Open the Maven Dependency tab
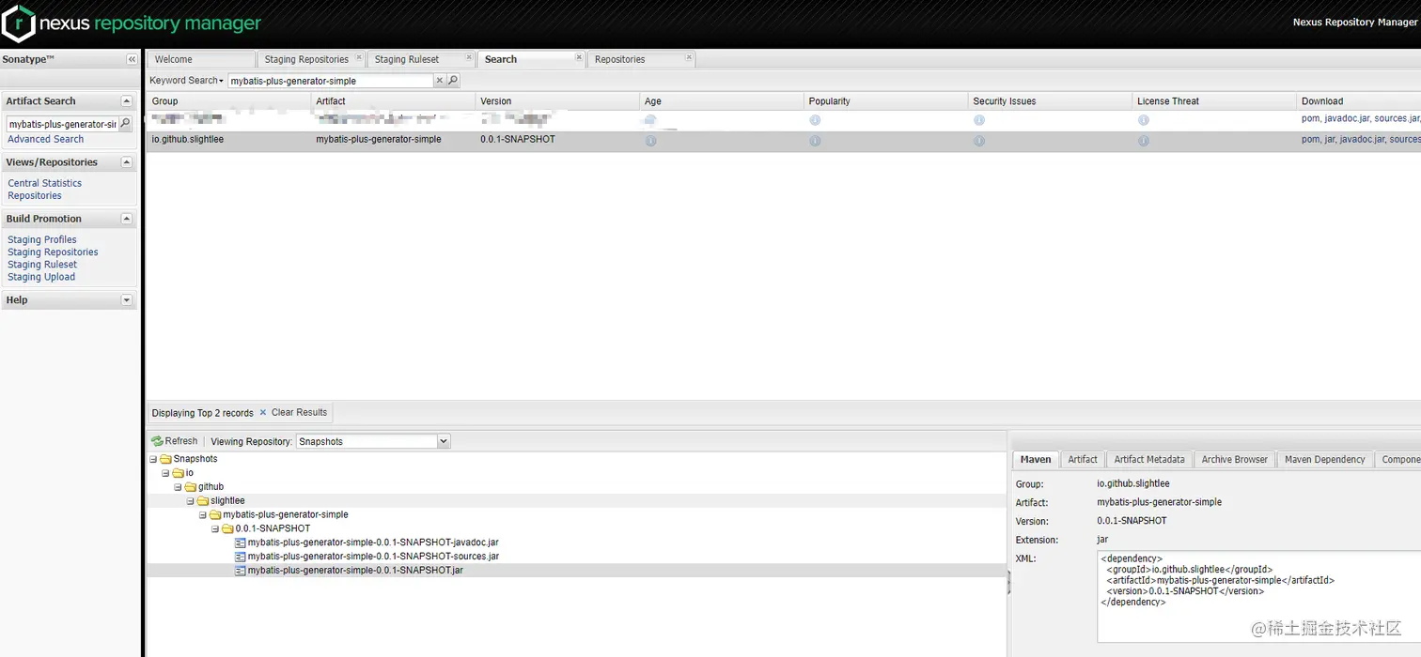 (x=1324, y=459)
